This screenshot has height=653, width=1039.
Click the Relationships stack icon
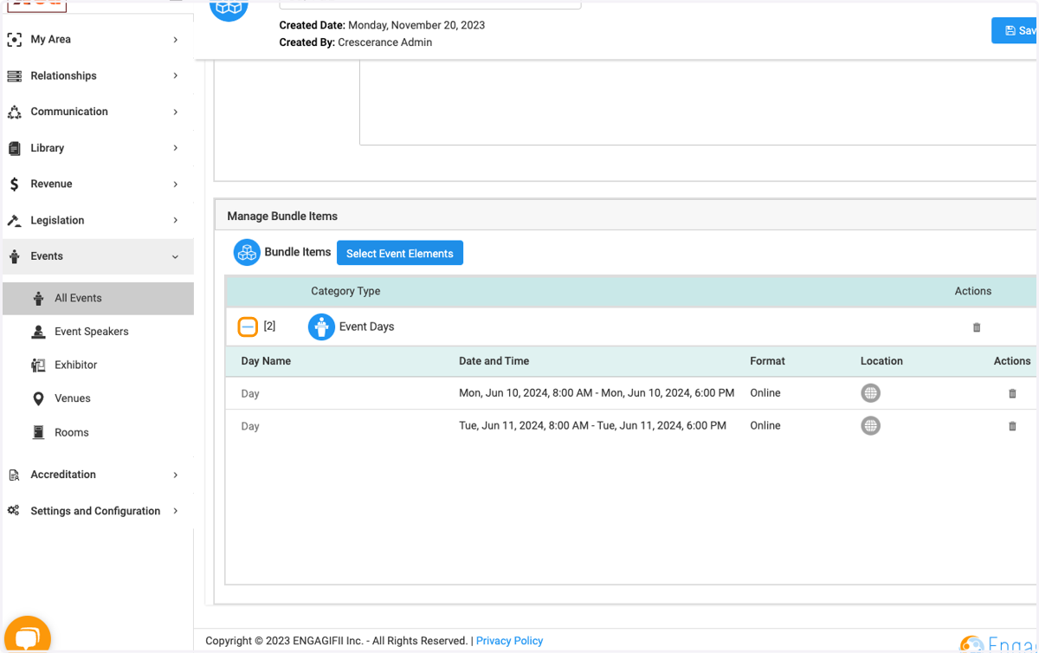14,76
